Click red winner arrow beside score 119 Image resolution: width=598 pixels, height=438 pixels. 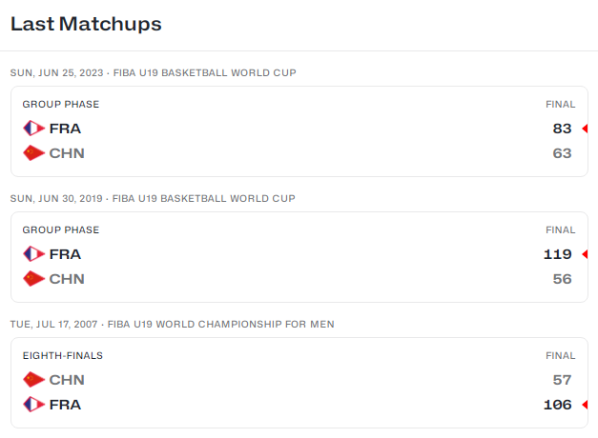tap(585, 254)
